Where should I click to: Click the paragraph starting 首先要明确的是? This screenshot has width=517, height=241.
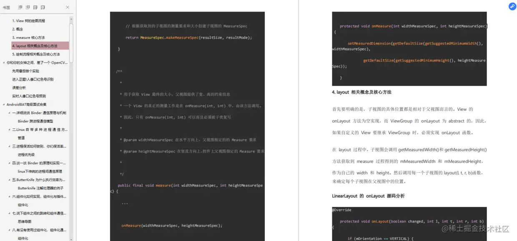(x=409, y=121)
